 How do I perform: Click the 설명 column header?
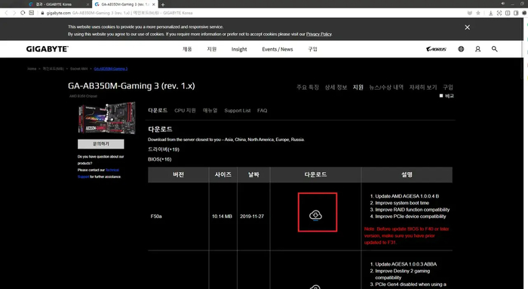click(x=407, y=174)
